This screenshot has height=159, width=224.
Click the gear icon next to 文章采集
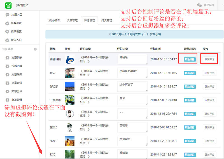click(8, 74)
